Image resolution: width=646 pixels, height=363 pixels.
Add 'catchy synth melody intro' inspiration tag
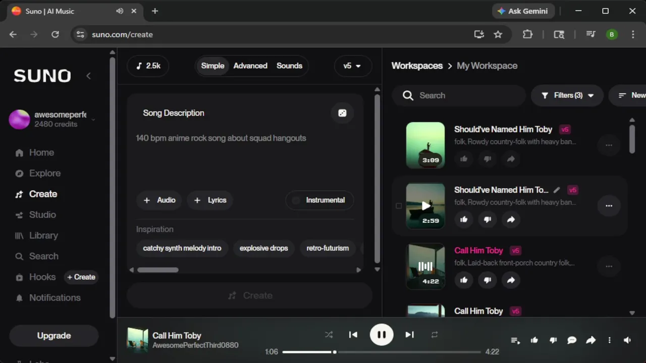[182, 248]
